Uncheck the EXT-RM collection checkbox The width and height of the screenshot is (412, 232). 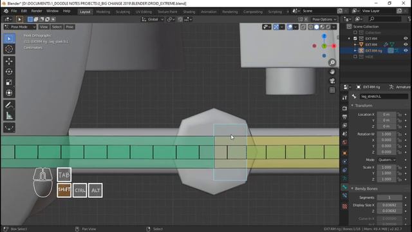click(355, 39)
